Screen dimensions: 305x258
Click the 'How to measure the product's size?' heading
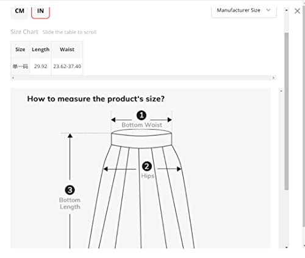pos(96,99)
